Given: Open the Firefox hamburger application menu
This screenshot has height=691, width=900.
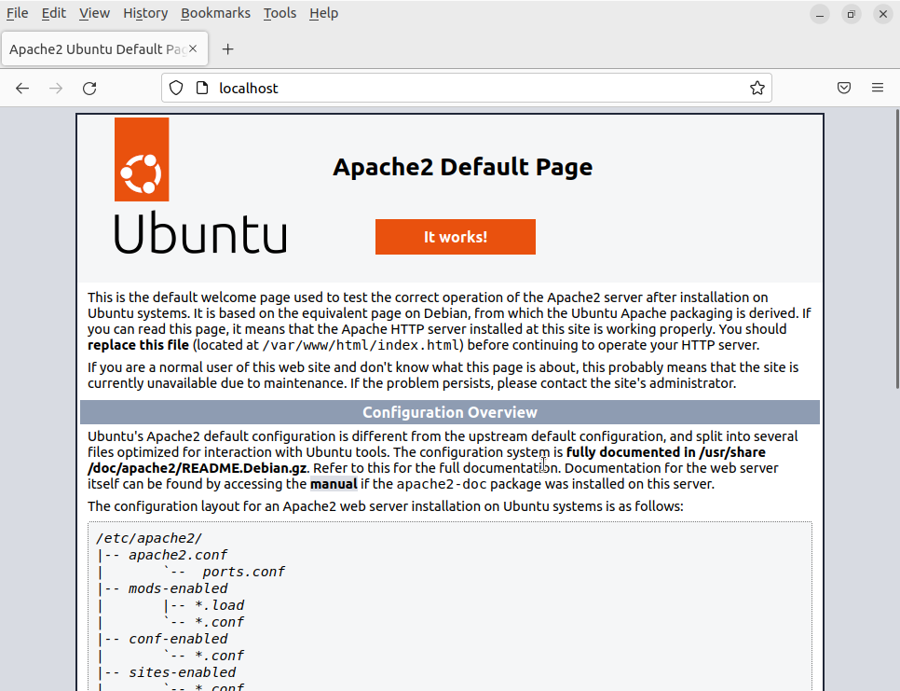Looking at the screenshot, I should (x=878, y=88).
